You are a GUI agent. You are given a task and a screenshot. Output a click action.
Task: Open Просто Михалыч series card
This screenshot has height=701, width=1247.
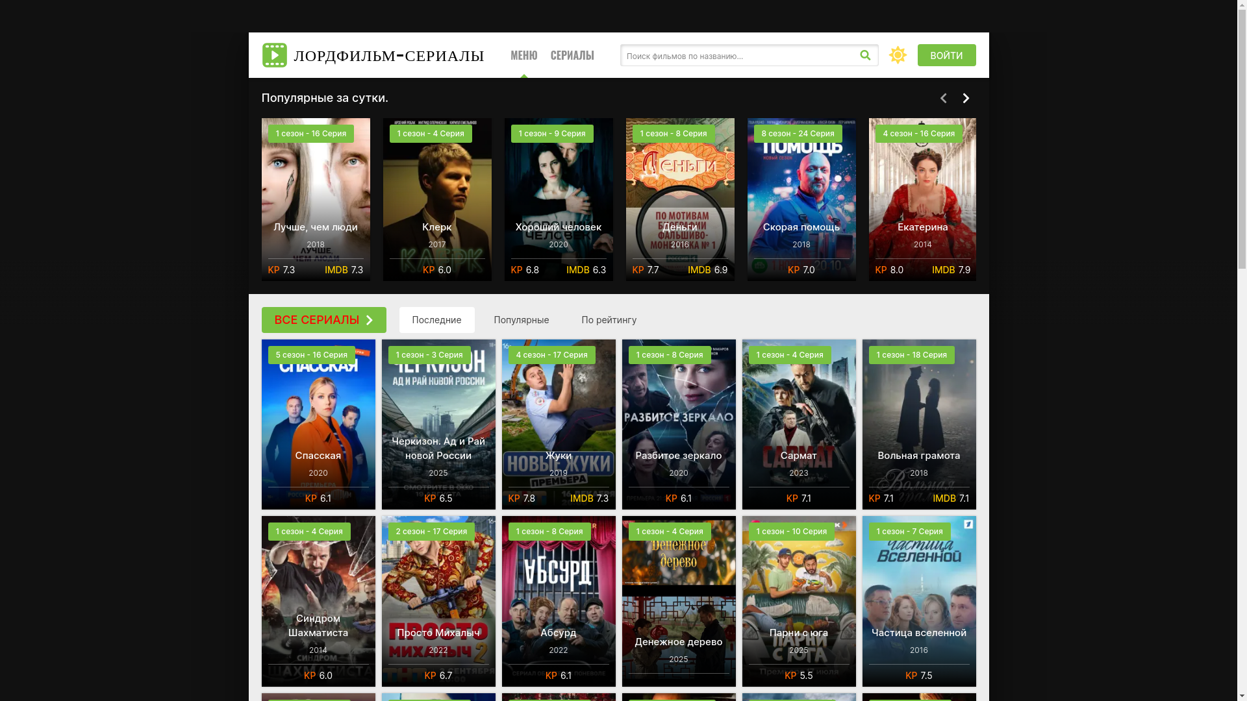pyautogui.click(x=438, y=601)
